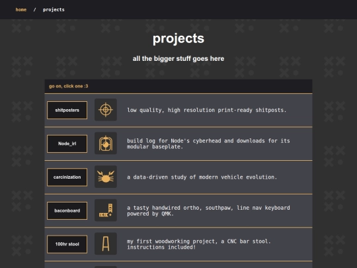Viewport: 357px width, 268px height.
Task: Click the 'data-driven study of modern vehicle' description
Action: [202, 177]
